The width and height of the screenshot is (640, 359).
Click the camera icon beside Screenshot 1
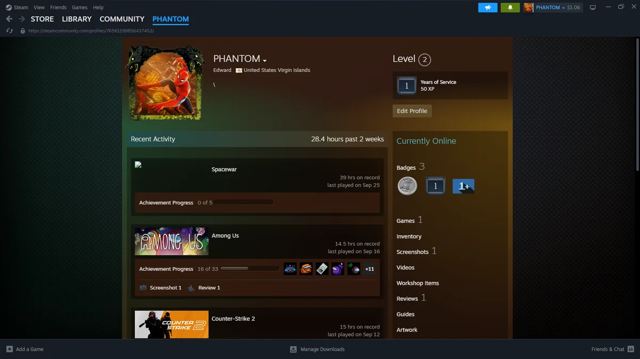[x=143, y=288]
